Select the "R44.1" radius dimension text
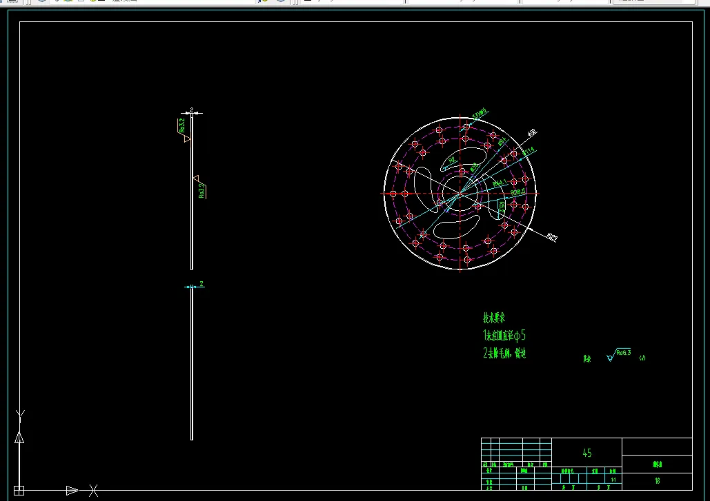 [500, 183]
